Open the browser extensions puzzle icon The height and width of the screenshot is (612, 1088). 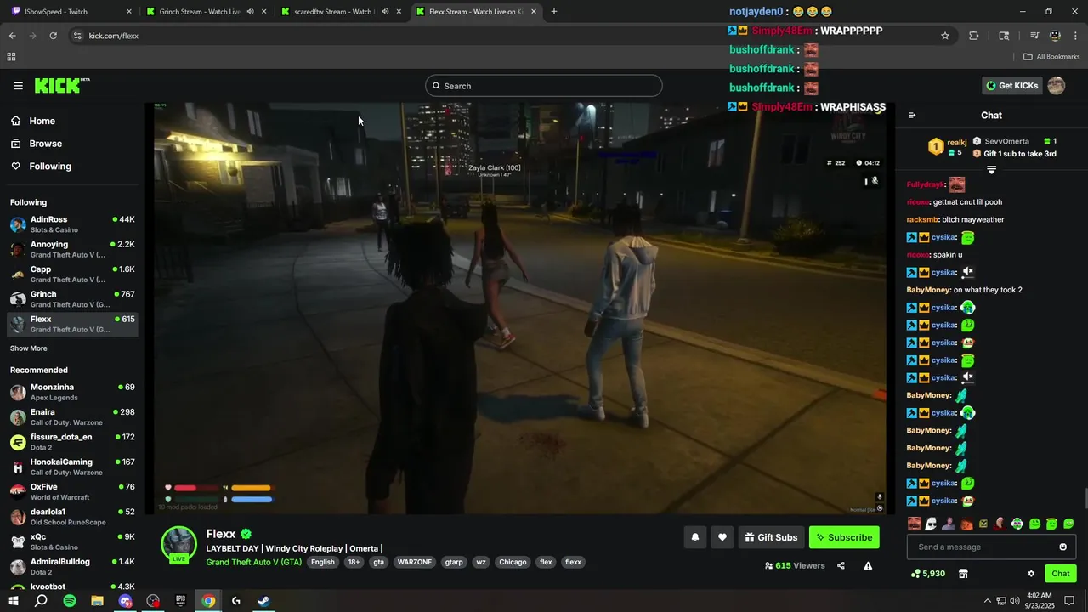974,36
